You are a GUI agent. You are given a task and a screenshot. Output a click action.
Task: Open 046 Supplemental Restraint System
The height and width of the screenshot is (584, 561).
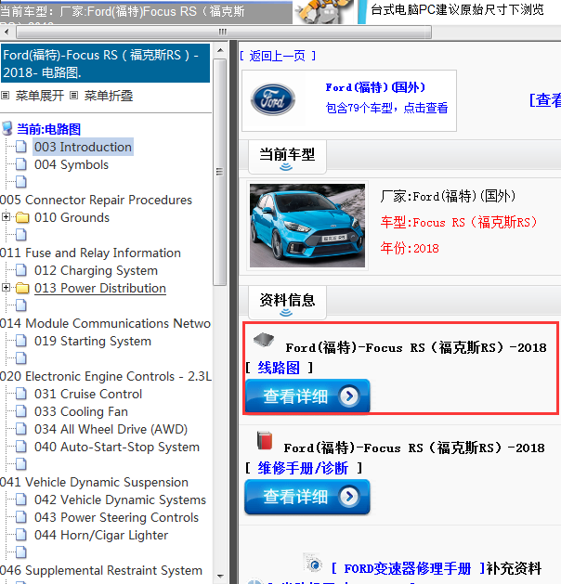pos(101,571)
